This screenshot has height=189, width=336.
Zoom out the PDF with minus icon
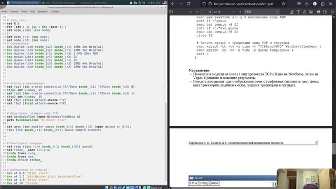click(x=233, y=12)
